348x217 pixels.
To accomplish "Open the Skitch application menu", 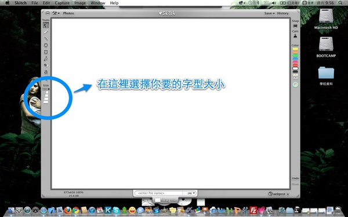I will (x=20, y=3).
